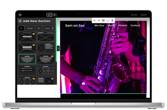167x110 pixels.
Task: Click the green section panel scrollbar
Action: (x=57, y=40)
